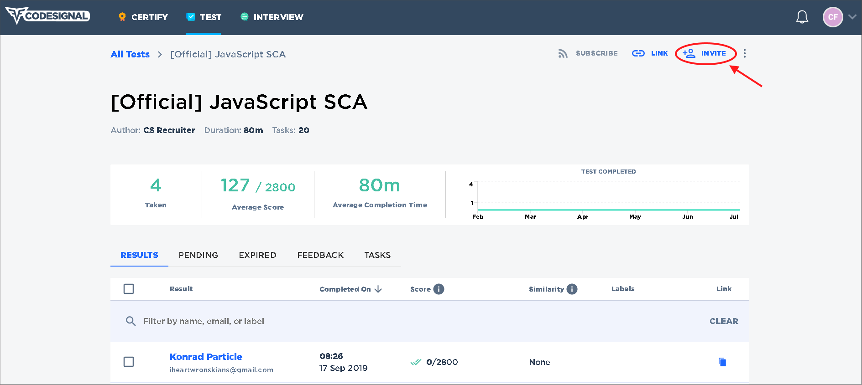The width and height of the screenshot is (862, 385).
Task: Click the Taken count 4
Action: point(156,185)
